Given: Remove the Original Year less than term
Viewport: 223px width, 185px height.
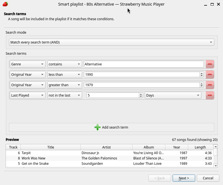Looking at the screenshot, I should tap(210, 75).
